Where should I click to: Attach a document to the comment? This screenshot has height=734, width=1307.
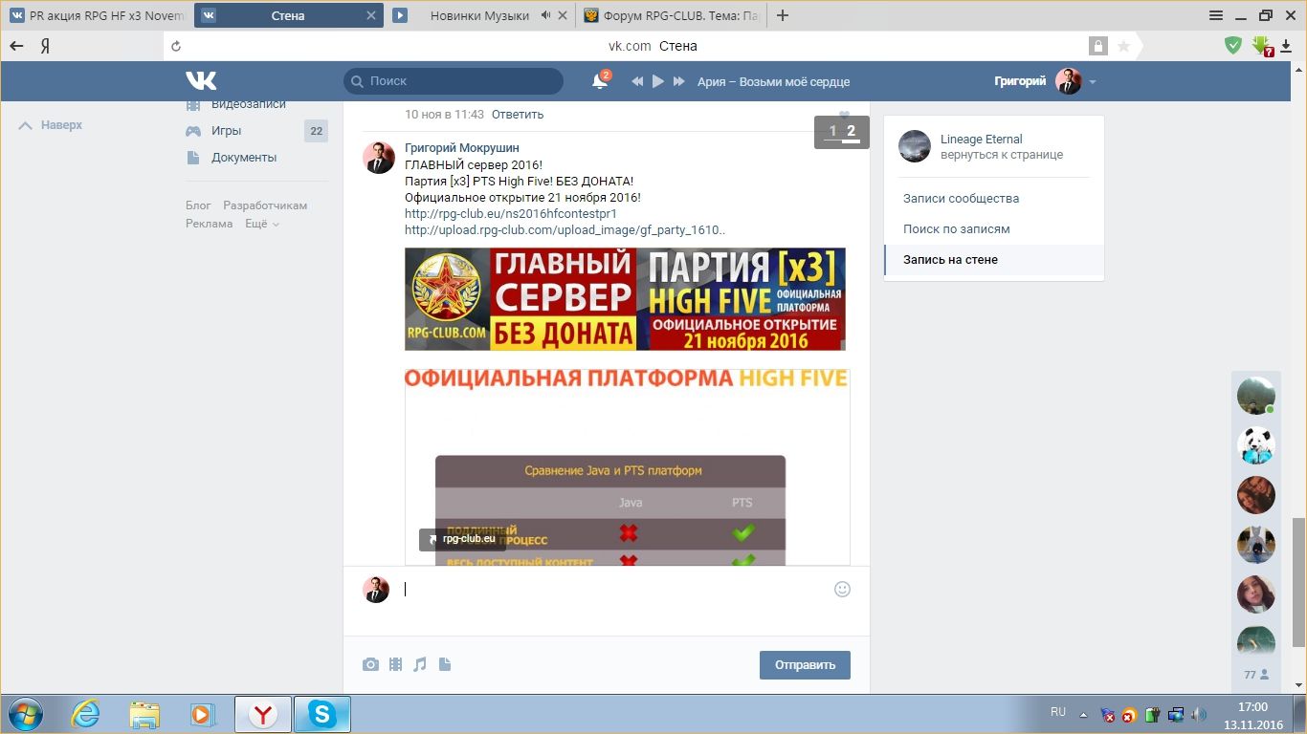[x=445, y=664]
